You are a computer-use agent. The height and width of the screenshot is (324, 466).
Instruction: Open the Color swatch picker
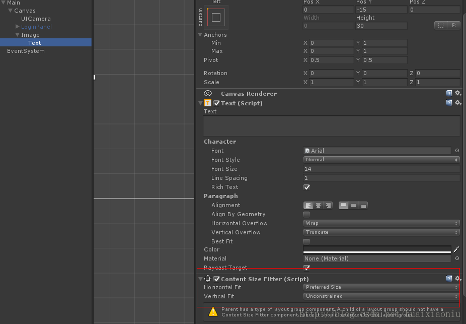pyautogui.click(x=377, y=249)
